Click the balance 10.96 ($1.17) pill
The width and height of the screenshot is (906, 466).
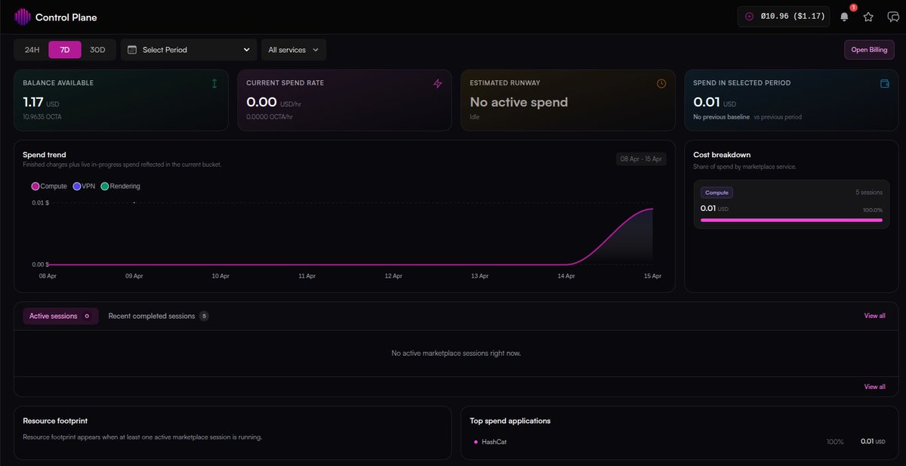tap(784, 17)
